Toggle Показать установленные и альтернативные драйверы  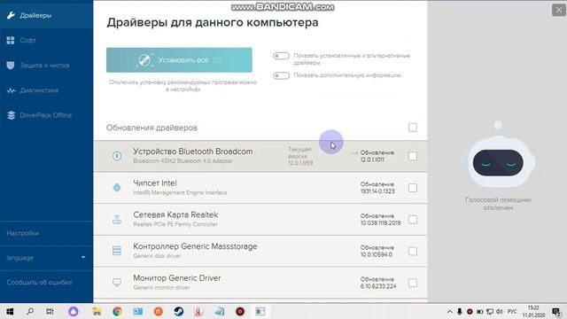281,56
